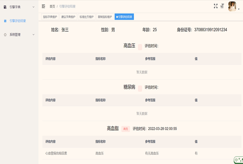243x164 pixels.
Task: Toggle fullscreen mode icon
Action: 216,6
